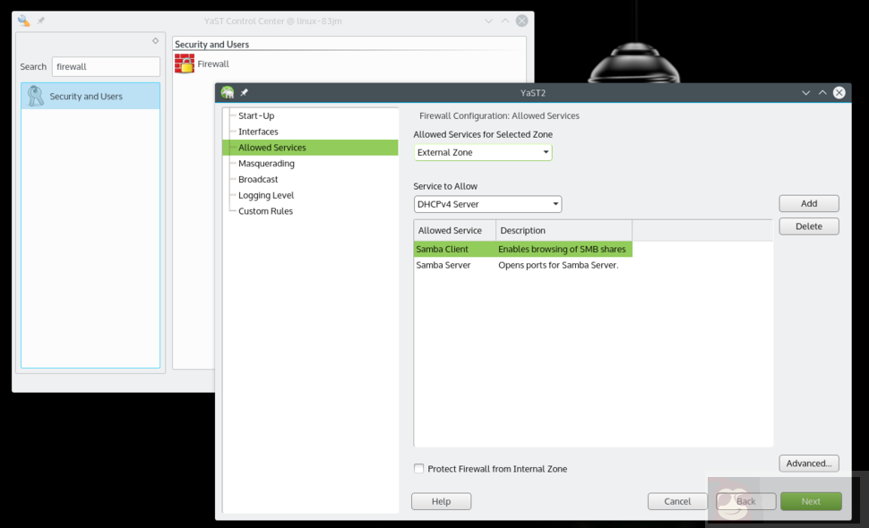Click Next to continue the firewall configuration
This screenshot has height=528, width=869.
point(811,501)
